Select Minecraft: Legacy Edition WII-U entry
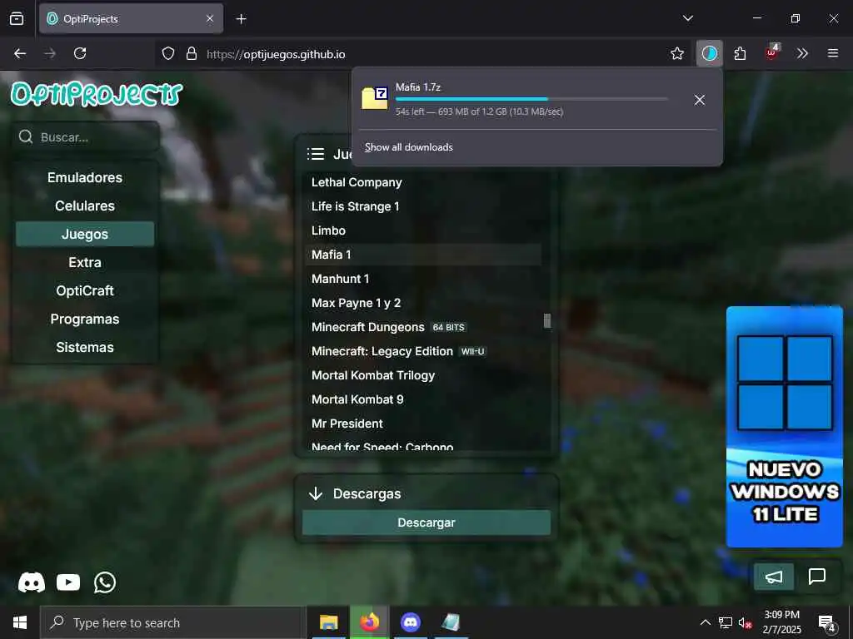Viewport: 853px width, 639px height. coord(423,352)
